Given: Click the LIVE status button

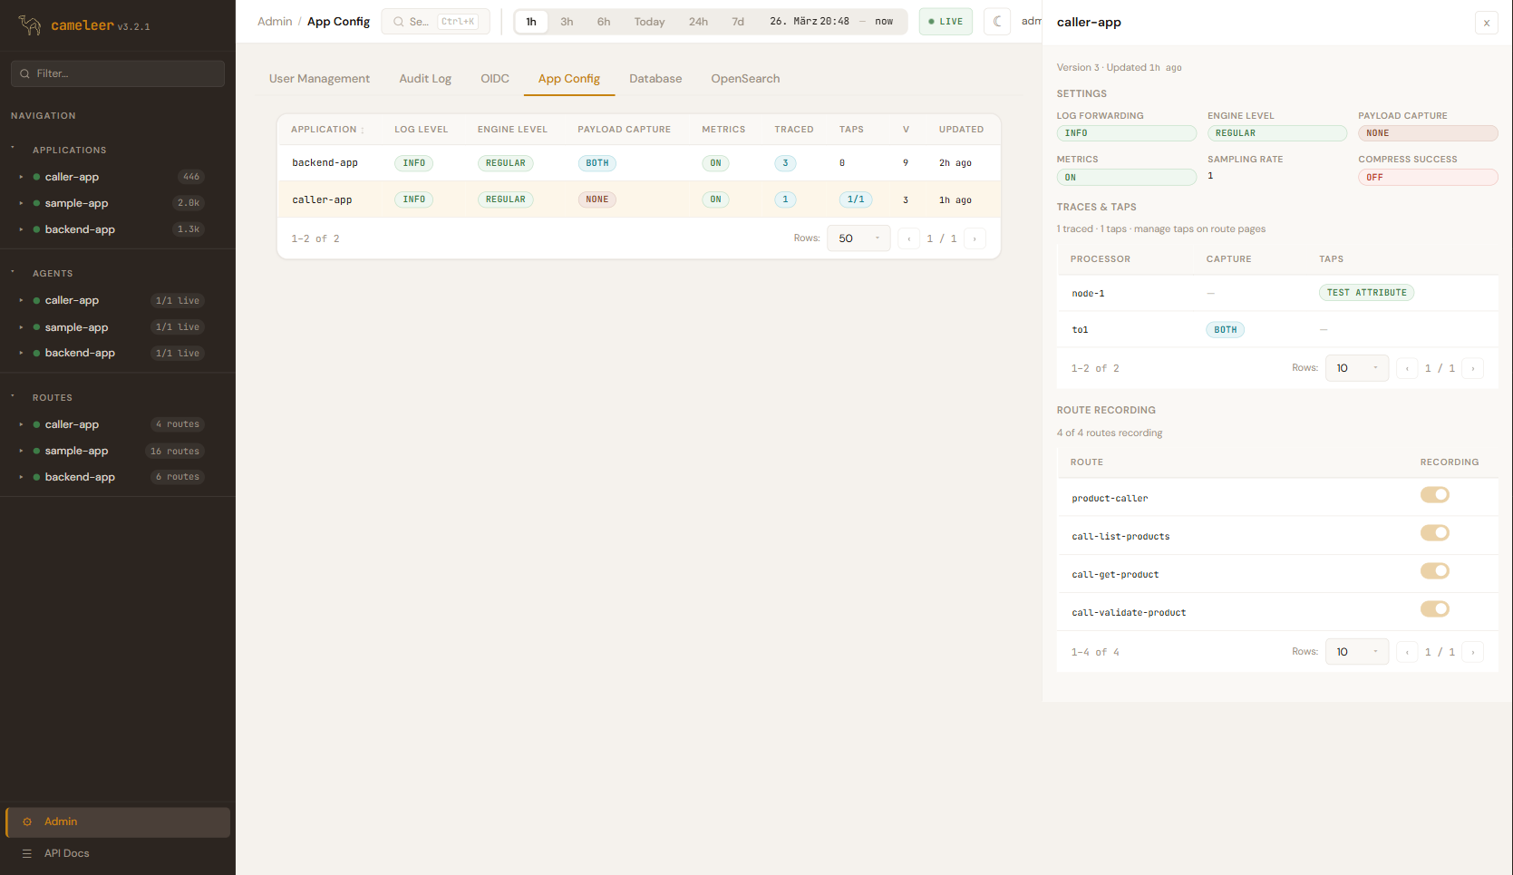Looking at the screenshot, I should (945, 22).
